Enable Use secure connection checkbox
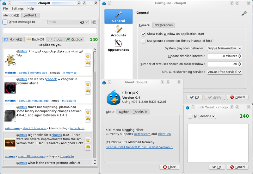 click(143, 41)
